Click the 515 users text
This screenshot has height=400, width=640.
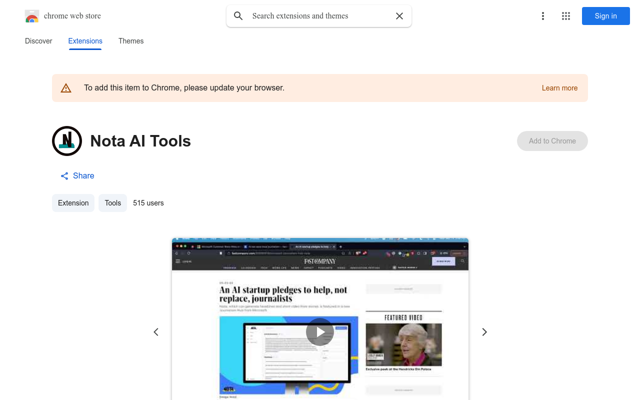[x=148, y=203]
